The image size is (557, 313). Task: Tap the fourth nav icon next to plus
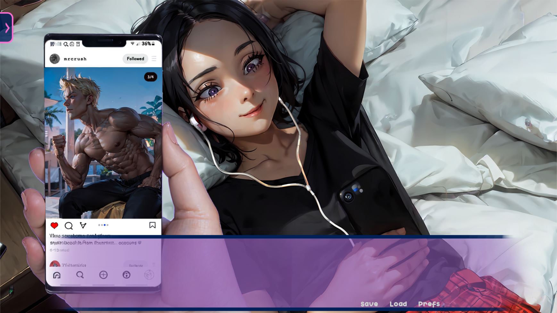[x=127, y=275]
